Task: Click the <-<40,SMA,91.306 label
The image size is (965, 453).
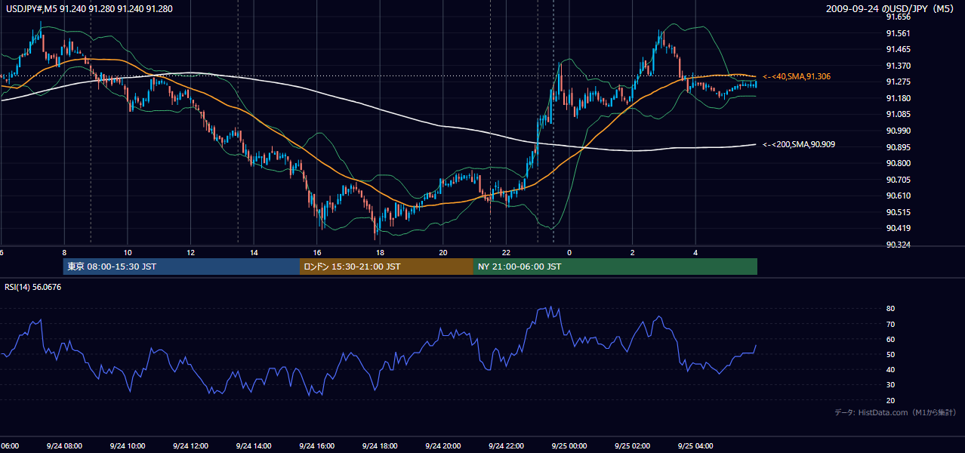Action: point(797,76)
